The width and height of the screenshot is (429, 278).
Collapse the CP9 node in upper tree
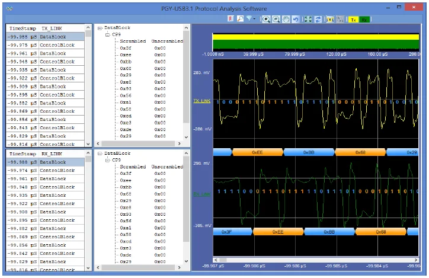[107, 34]
